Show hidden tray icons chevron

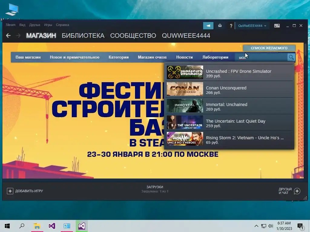[256, 226]
